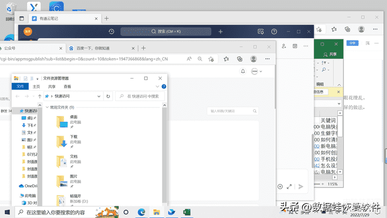
Task: Open the 主页 ribbon tab
Action: [36, 87]
